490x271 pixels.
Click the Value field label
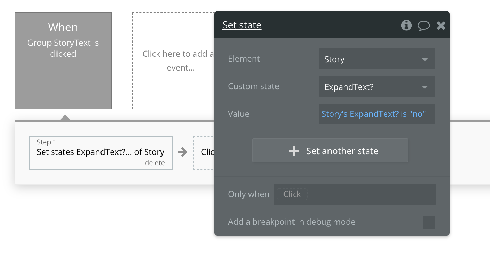[x=238, y=114]
